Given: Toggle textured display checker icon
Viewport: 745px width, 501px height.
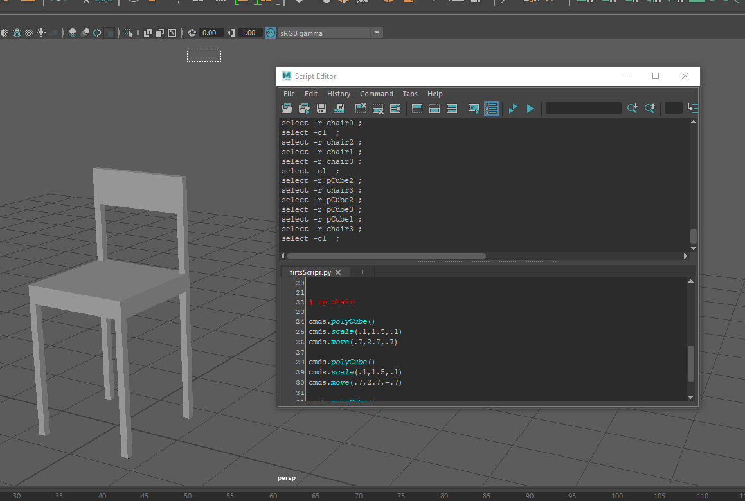Looking at the screenshot, I should [29, 33].
